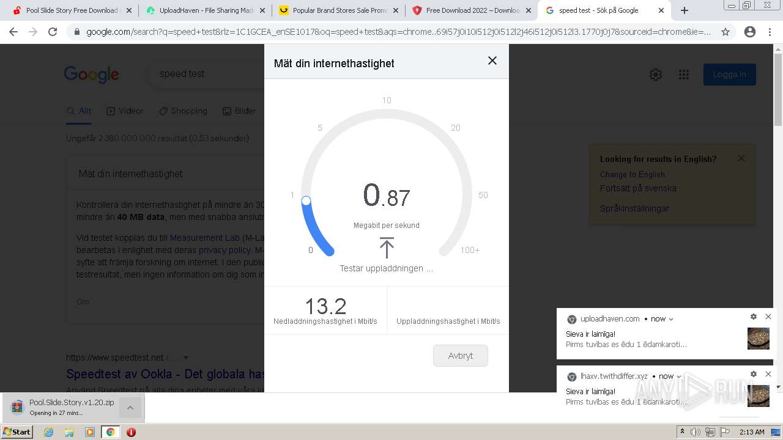Open Google search settings gear
This screenshot has width=783, height=440.
pyautogui.click(x=656, y=75)
